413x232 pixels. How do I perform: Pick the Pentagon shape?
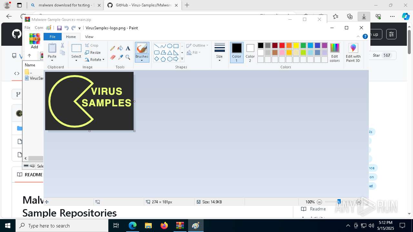[x=163, y=59]
